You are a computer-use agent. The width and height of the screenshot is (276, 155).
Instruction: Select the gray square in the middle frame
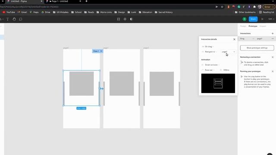(122, 84)
